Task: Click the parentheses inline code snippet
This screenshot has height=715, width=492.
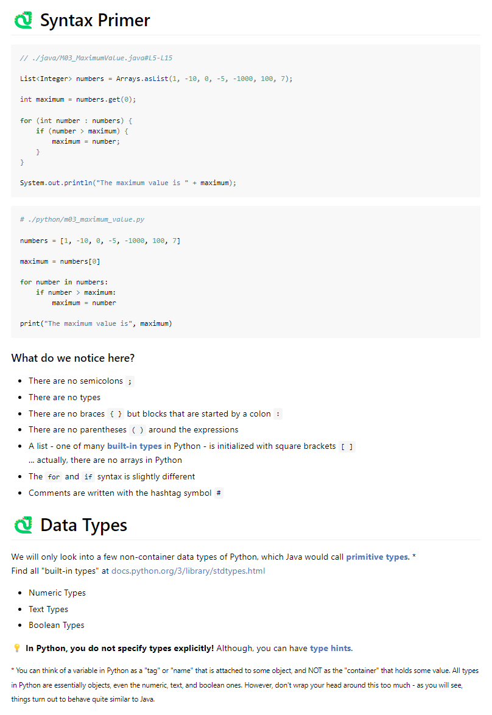Action: [137, 429]
